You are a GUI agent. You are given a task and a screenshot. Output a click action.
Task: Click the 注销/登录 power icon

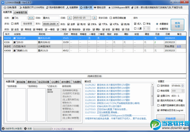point(5,8)
